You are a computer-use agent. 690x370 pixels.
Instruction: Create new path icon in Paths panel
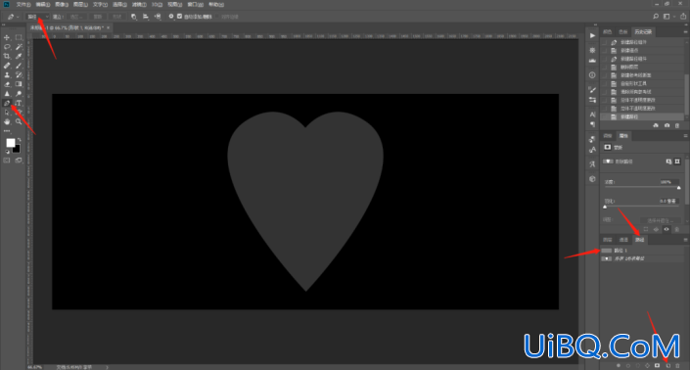tap(667, 366)
